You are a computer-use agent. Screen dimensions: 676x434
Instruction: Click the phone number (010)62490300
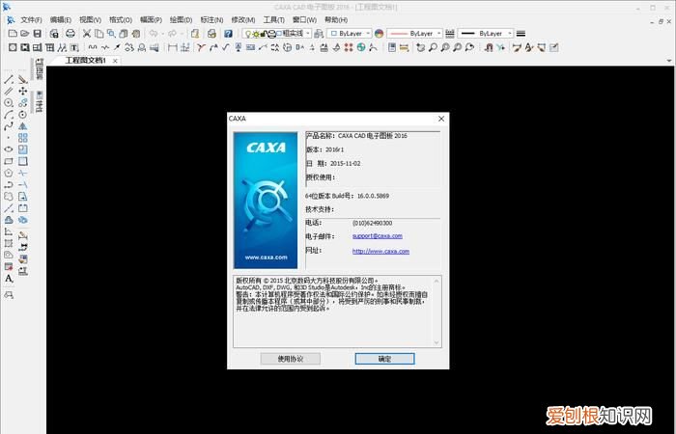click(x=372, y=223)
